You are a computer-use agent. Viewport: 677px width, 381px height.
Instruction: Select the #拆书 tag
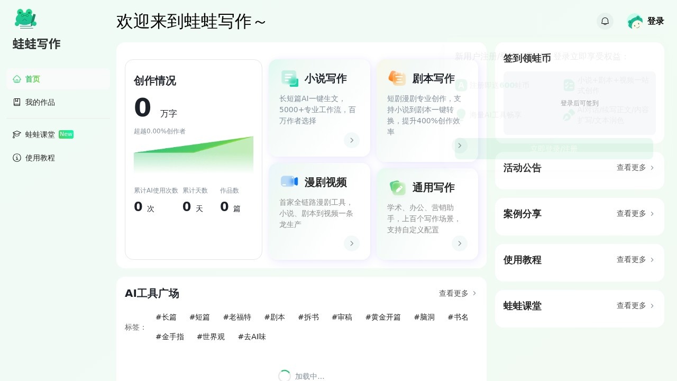point(308,317)
